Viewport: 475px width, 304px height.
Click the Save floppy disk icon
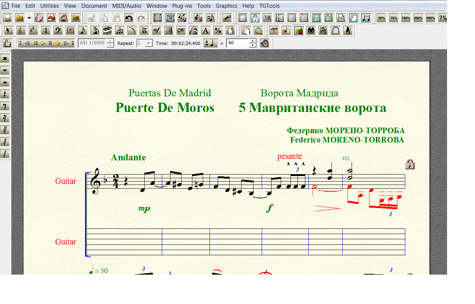coord(39,18)
